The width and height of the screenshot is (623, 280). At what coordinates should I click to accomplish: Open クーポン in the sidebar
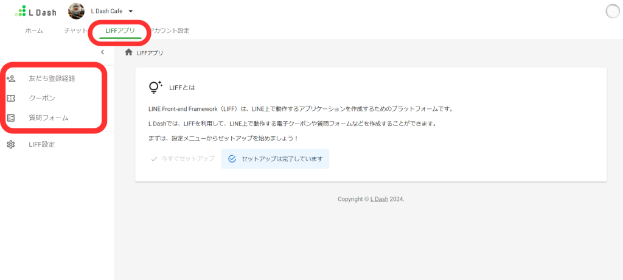[x=42, y=98]
